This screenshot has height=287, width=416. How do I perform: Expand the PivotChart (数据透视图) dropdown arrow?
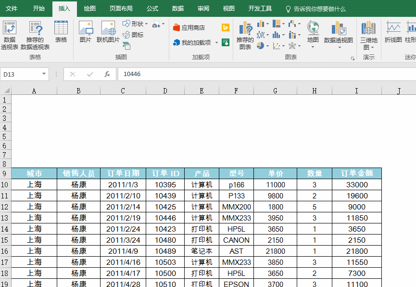click(340, 47)
